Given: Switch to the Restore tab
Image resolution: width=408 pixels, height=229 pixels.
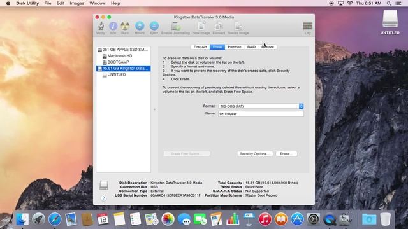Looking at the screenshot, I should (268, 47).
